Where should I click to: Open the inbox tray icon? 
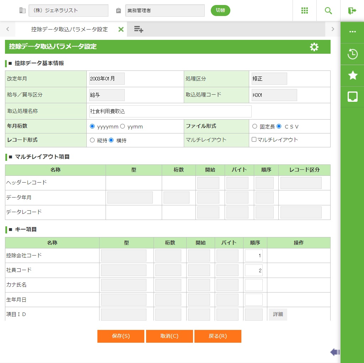tap(352, 96)
